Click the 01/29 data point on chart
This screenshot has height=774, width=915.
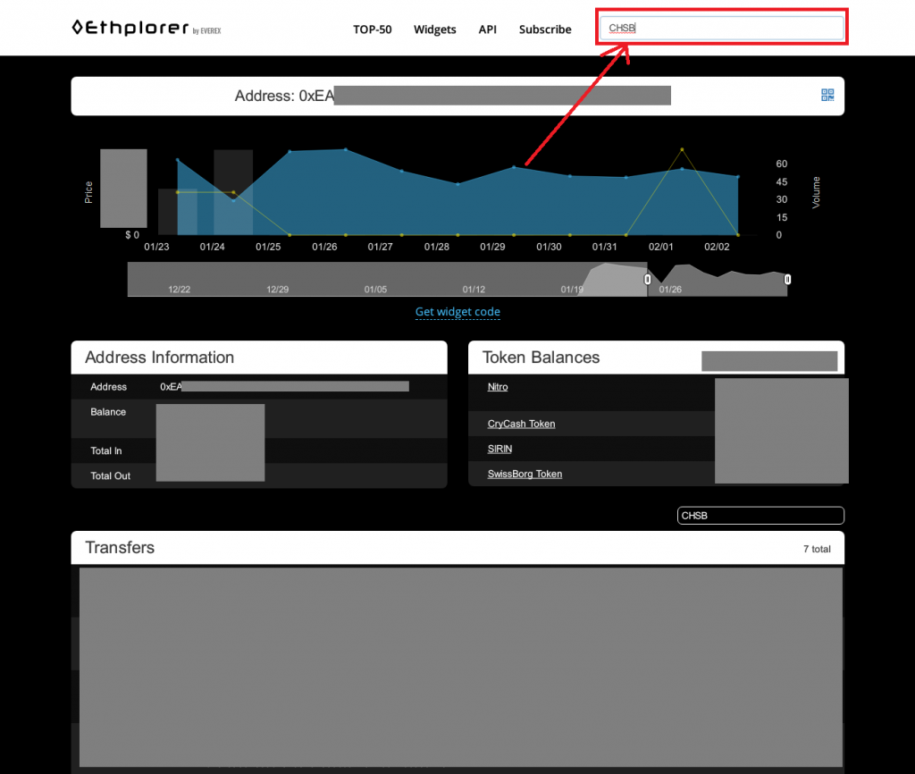point(514,167)
